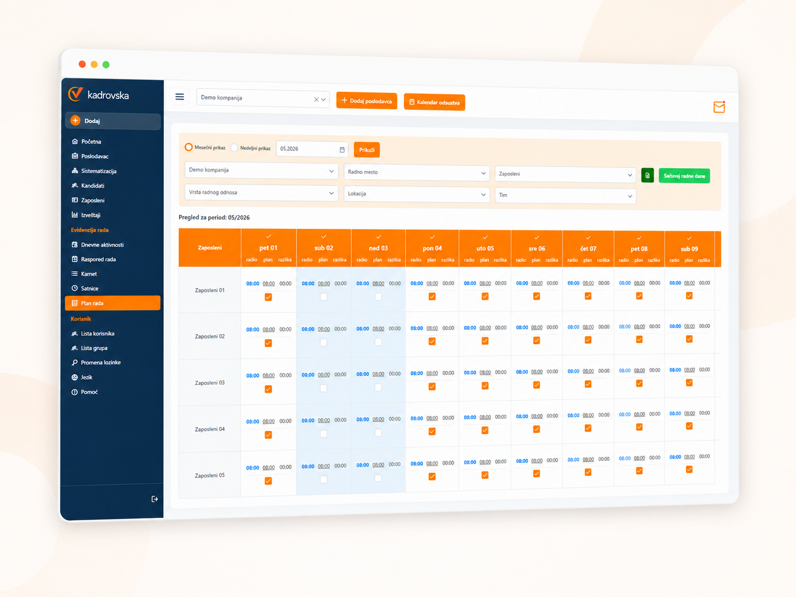Uncheck Zaposleni 03 checkbox for pon 04
The height and width of the screenshot is (597, 796).
pos(432,386)
